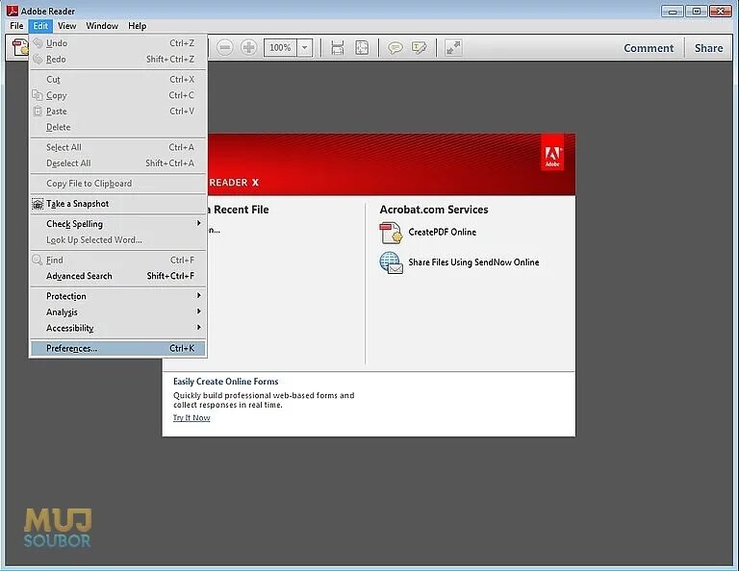Click the Adobe logo in the banner

coord(552,153)
